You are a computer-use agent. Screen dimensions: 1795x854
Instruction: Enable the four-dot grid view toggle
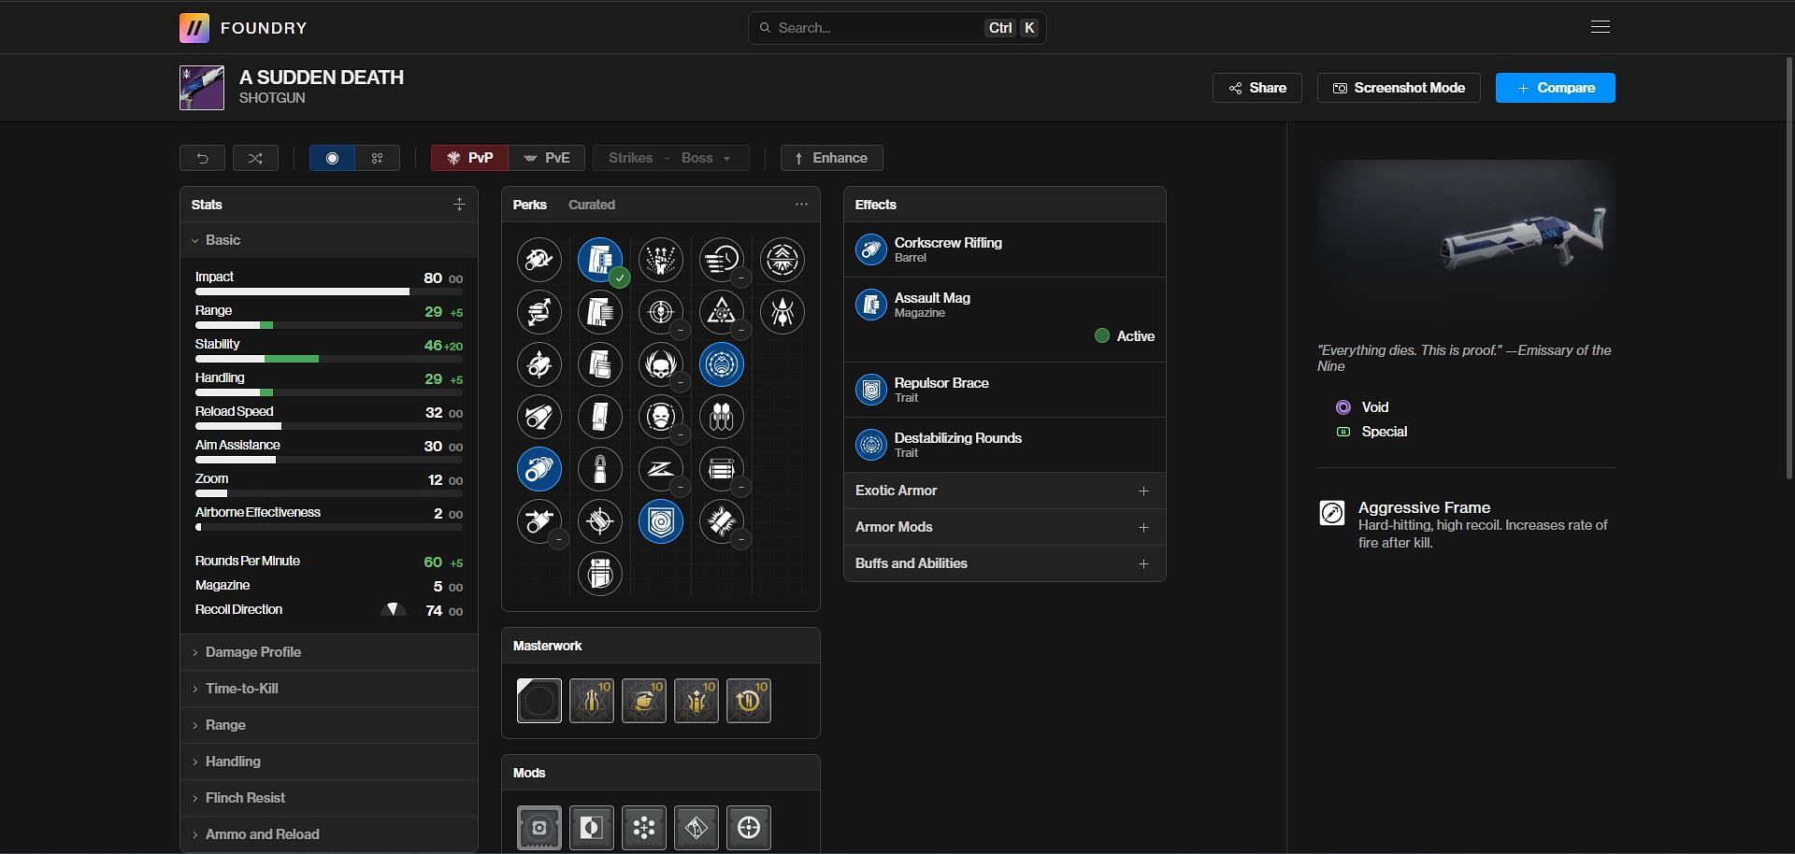tap(378, 158)
